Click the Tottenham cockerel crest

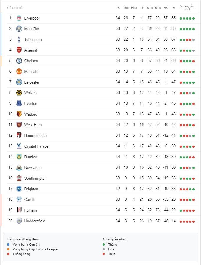point(19,39)
